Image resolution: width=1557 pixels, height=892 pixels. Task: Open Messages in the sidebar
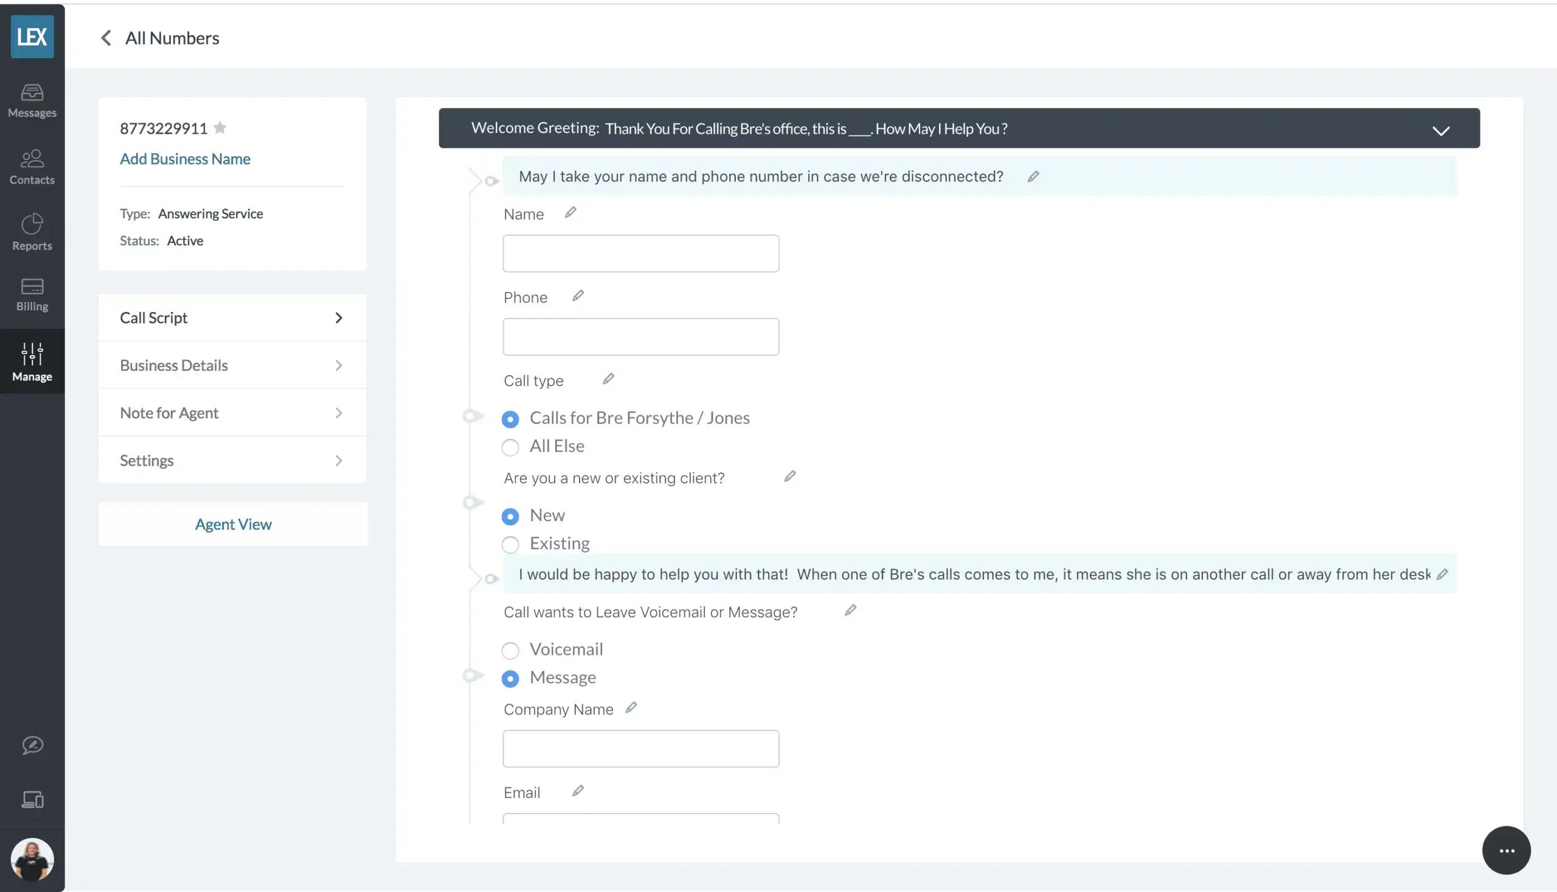pyautogui.click(x=32, y=101)
